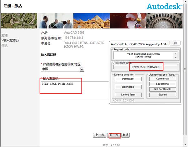This screenshot has height=147, width=188.
Task: Click the dome interior banner image
Action: tap(164, 21)
